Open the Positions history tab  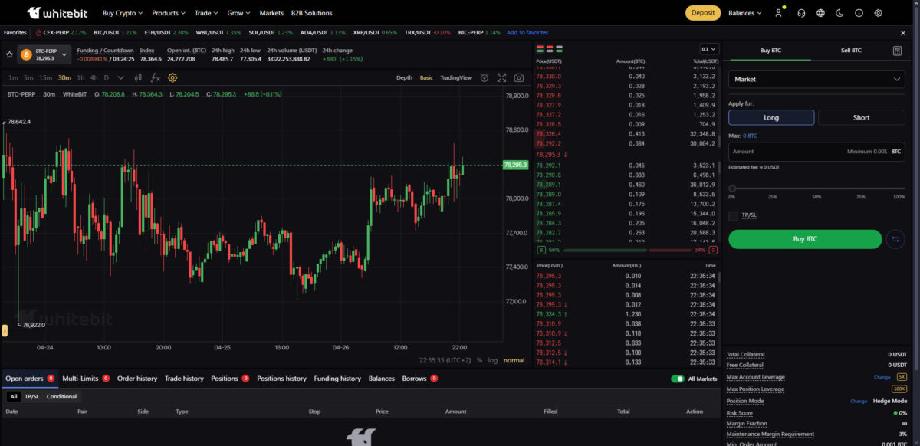(281, 379)
